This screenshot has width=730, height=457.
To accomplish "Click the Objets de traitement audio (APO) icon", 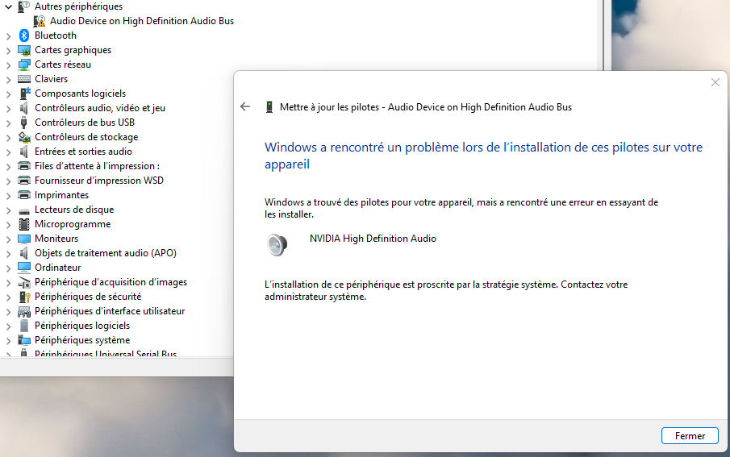I will (24, 253).
